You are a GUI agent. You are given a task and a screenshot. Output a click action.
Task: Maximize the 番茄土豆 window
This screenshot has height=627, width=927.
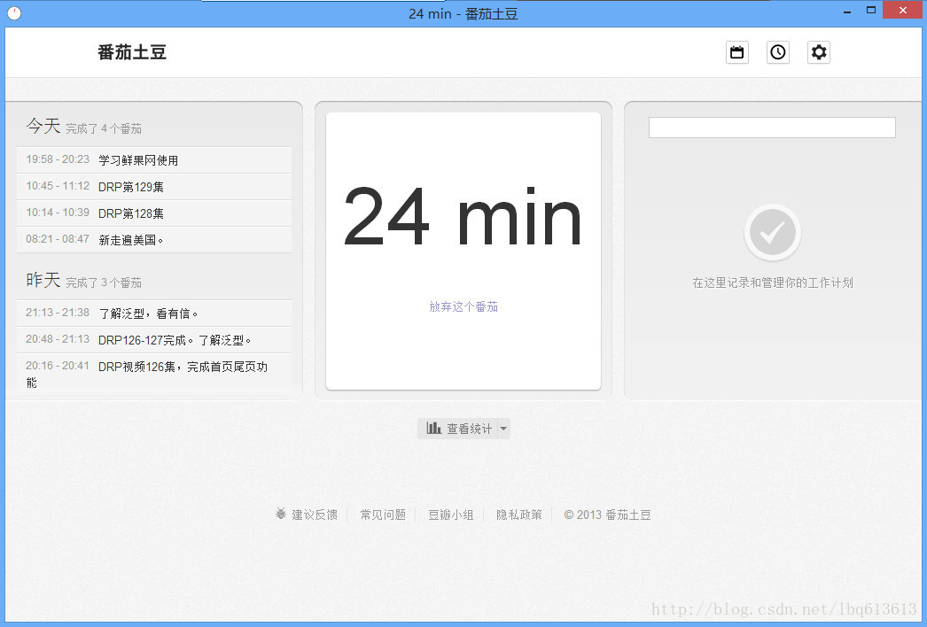(x=870, y=10)
